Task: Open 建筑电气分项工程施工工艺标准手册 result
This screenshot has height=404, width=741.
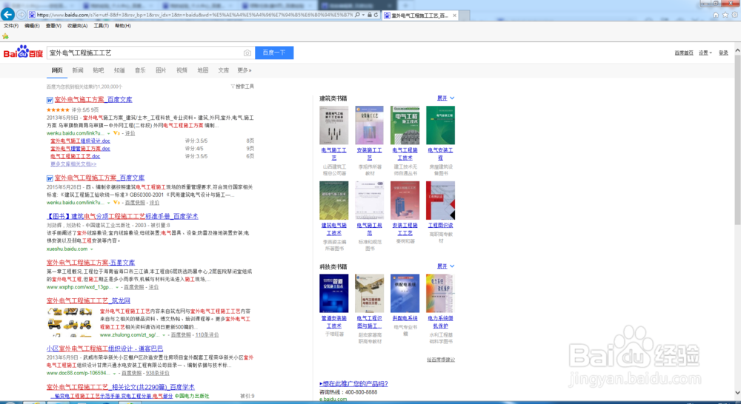Action: 122,216
